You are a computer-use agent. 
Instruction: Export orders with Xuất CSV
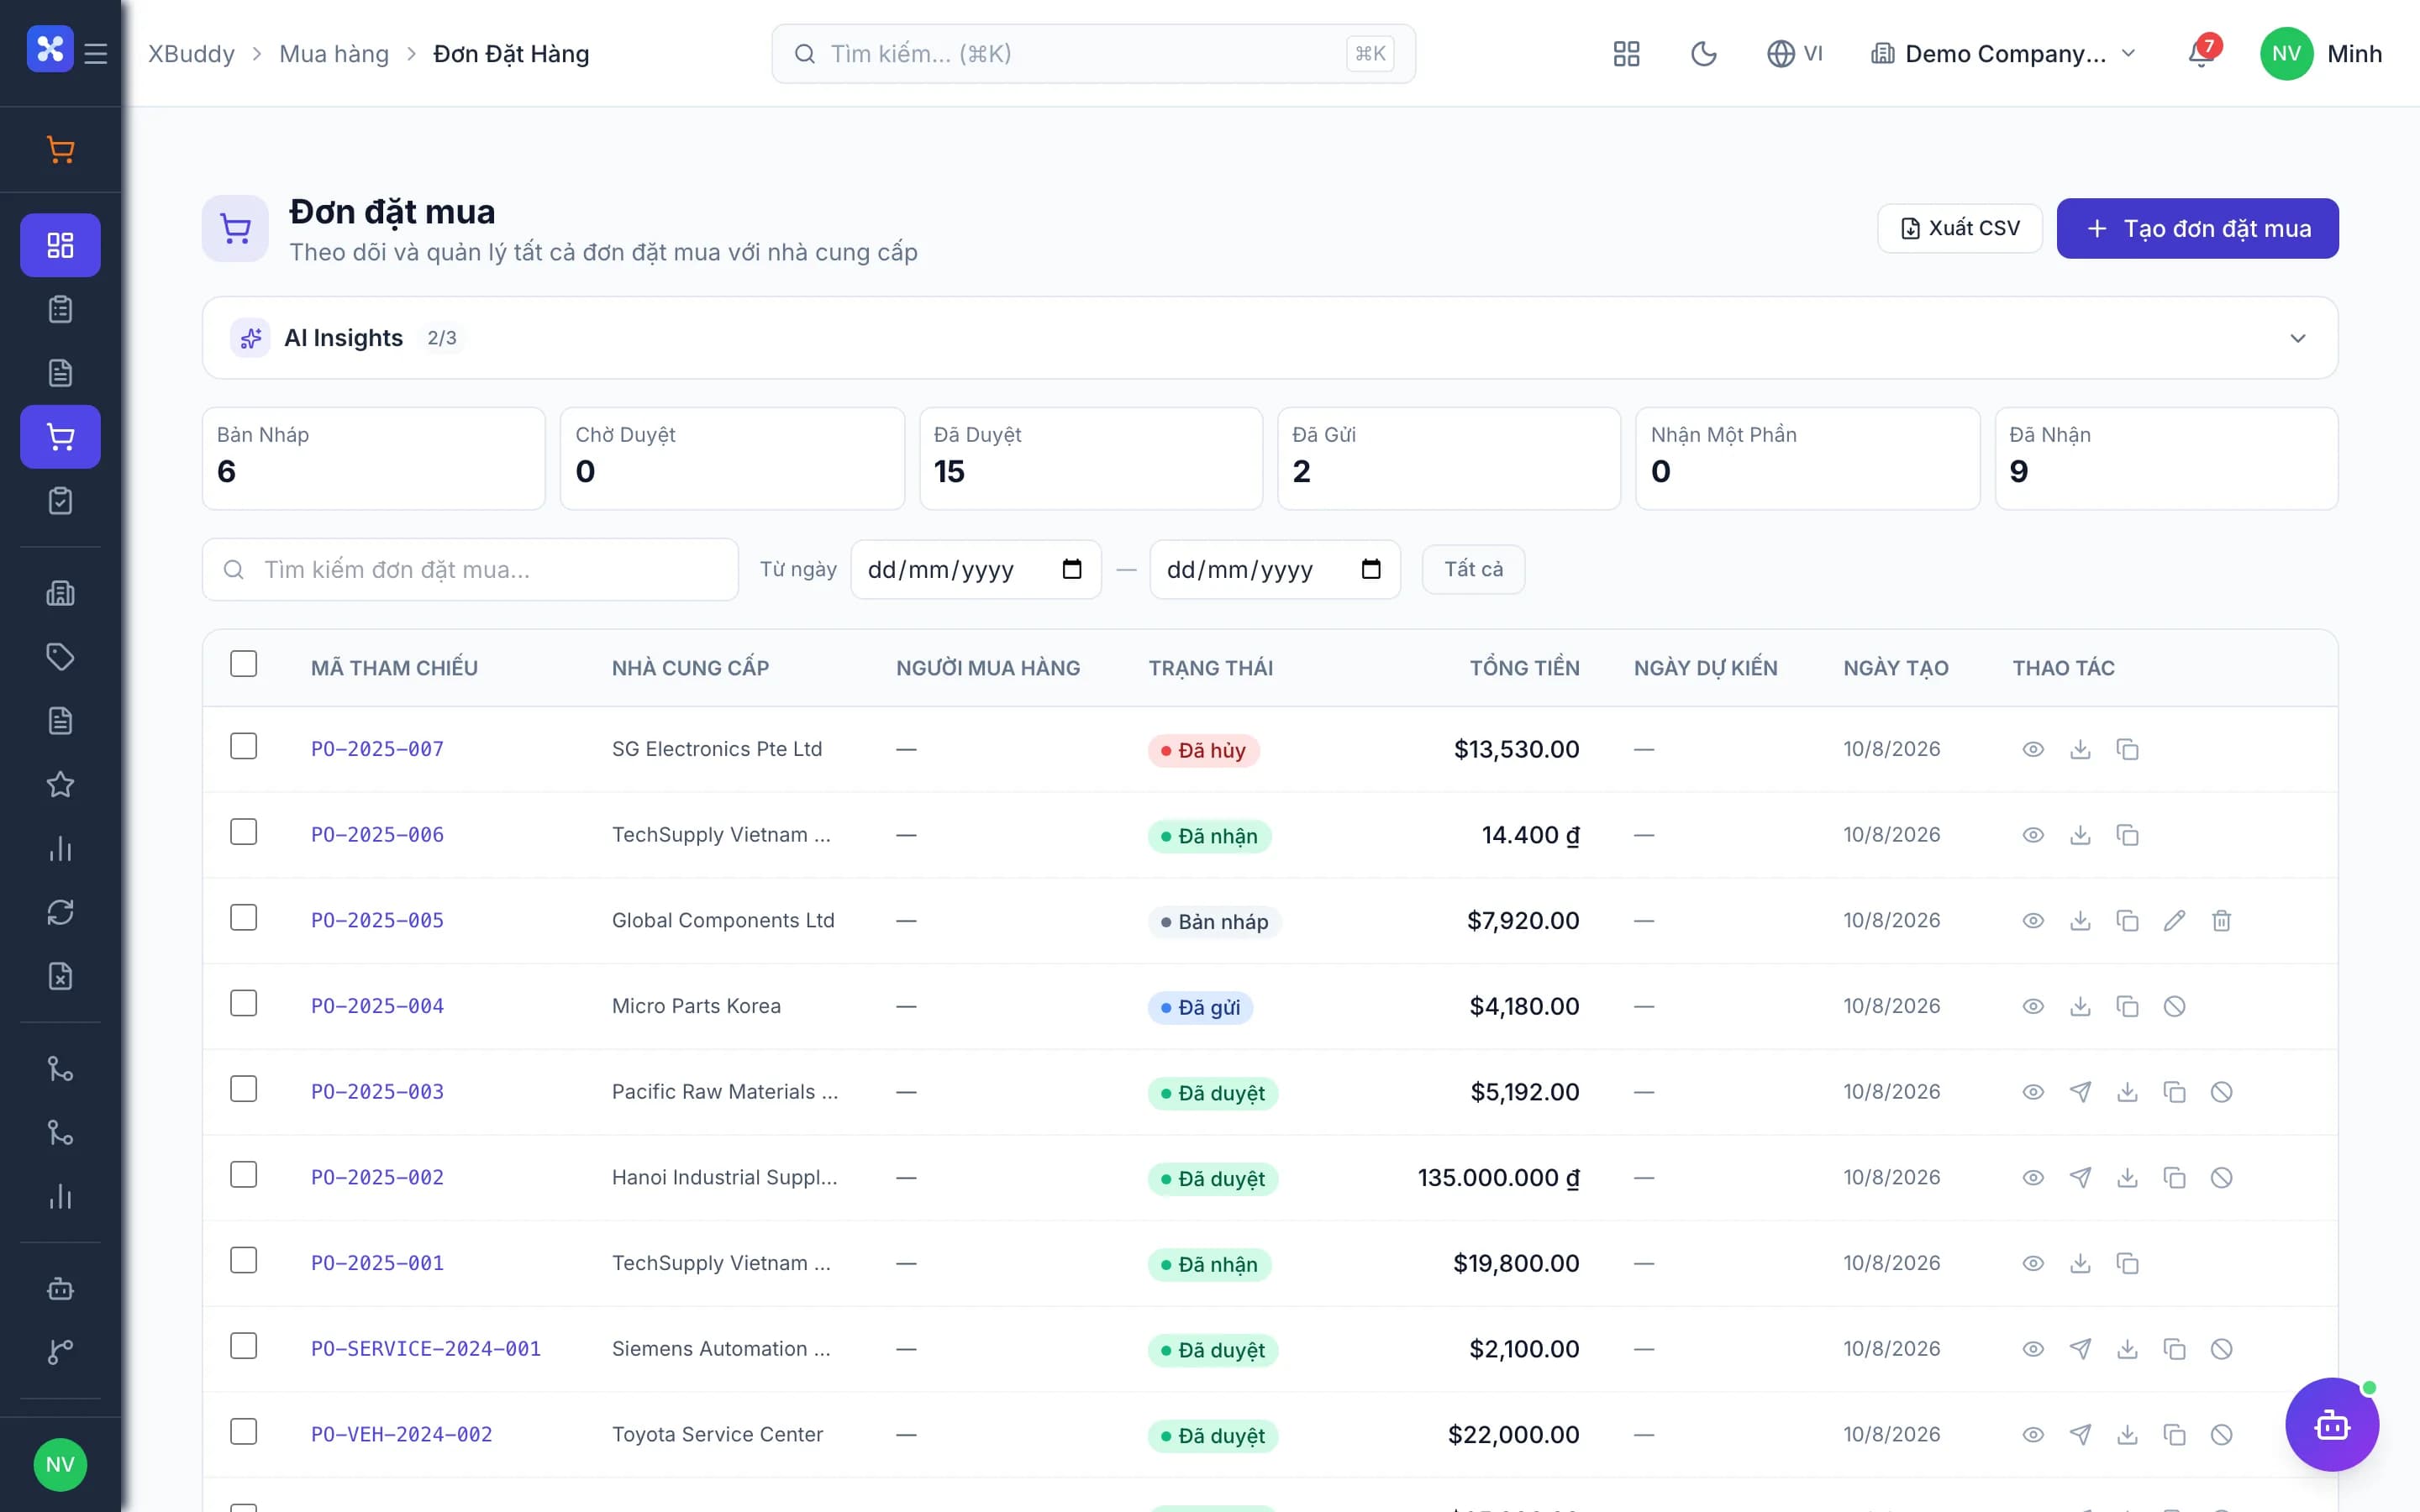point(1959,229)
